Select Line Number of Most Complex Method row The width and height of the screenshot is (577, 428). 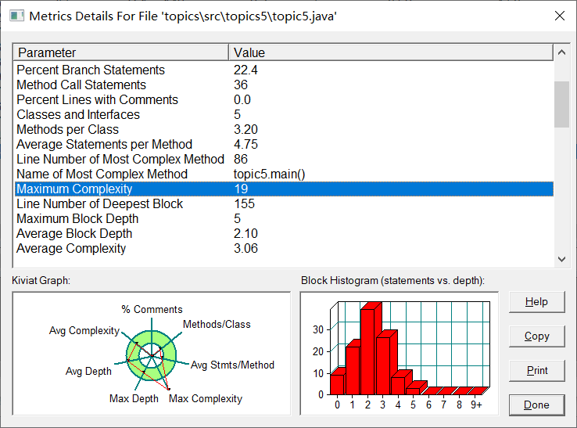click(283, 159)
